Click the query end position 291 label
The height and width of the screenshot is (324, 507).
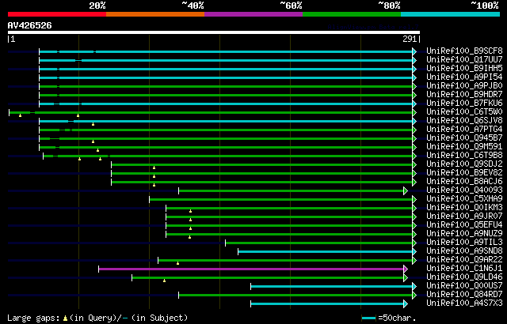coord(410,39)
